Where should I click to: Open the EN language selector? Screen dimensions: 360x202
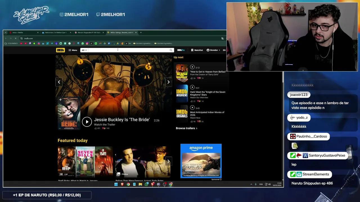coord(224,50)
